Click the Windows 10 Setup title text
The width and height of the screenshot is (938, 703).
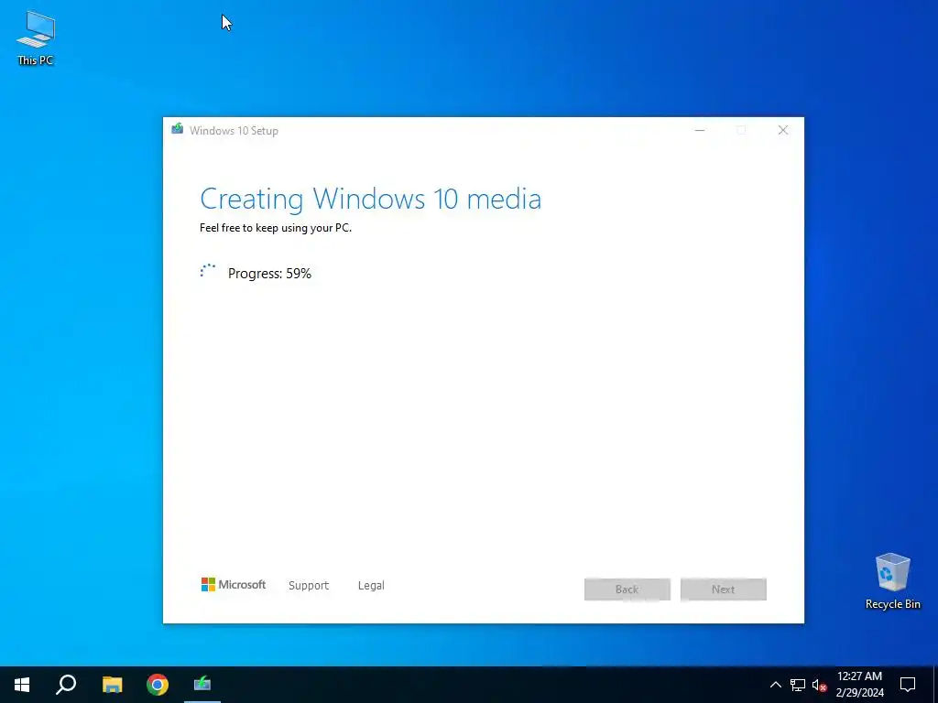[x=234, y=130]
